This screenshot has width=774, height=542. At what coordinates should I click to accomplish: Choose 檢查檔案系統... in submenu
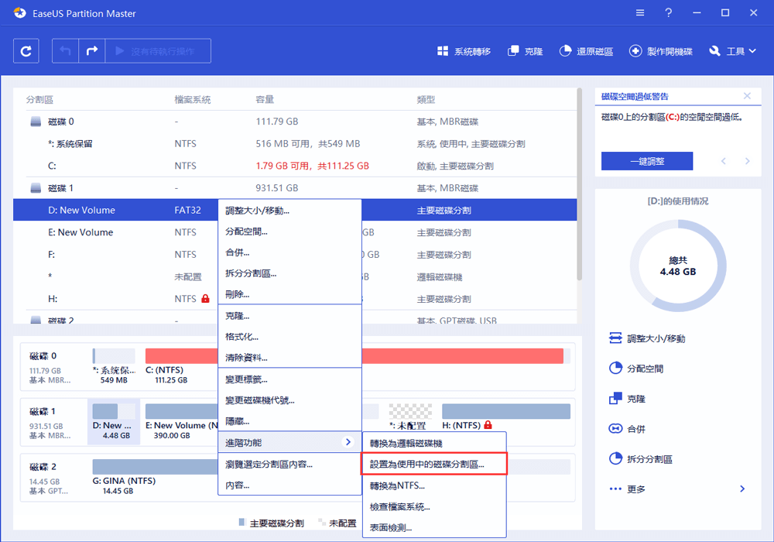click(434, 507)
